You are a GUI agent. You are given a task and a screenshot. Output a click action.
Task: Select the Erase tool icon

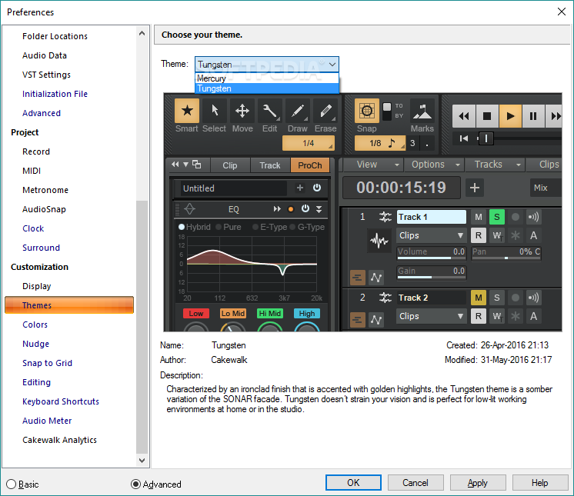tap(325, 110)
